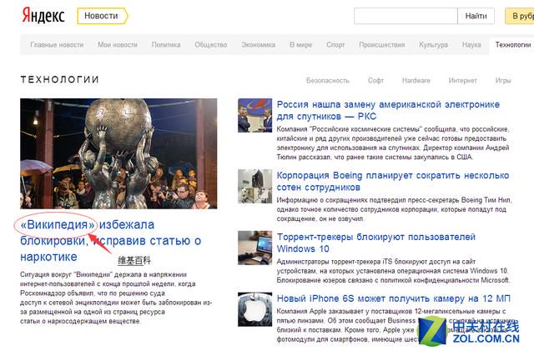
Task: Filter by Hardware subcategory
Action: pyautogui.click(x=416, y=81)
